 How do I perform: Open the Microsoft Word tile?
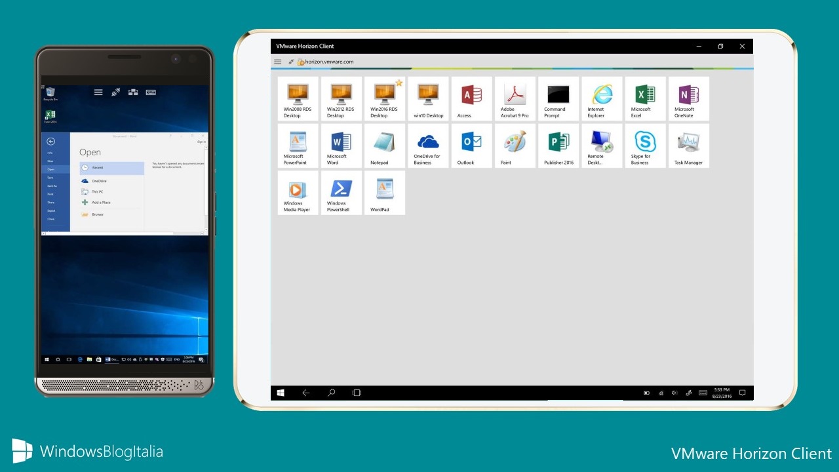point(341,146)
